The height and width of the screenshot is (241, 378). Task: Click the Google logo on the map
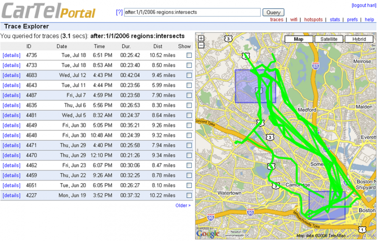207,233
